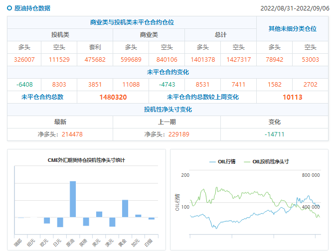Viewport: 336px width, 252px height.
Task: Click the weekly change value 10113
Action: (x=292, y=97)
